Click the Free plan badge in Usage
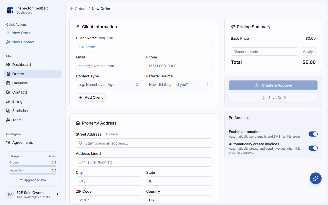Viewport: 328px width, 205px height. (52, 156)
